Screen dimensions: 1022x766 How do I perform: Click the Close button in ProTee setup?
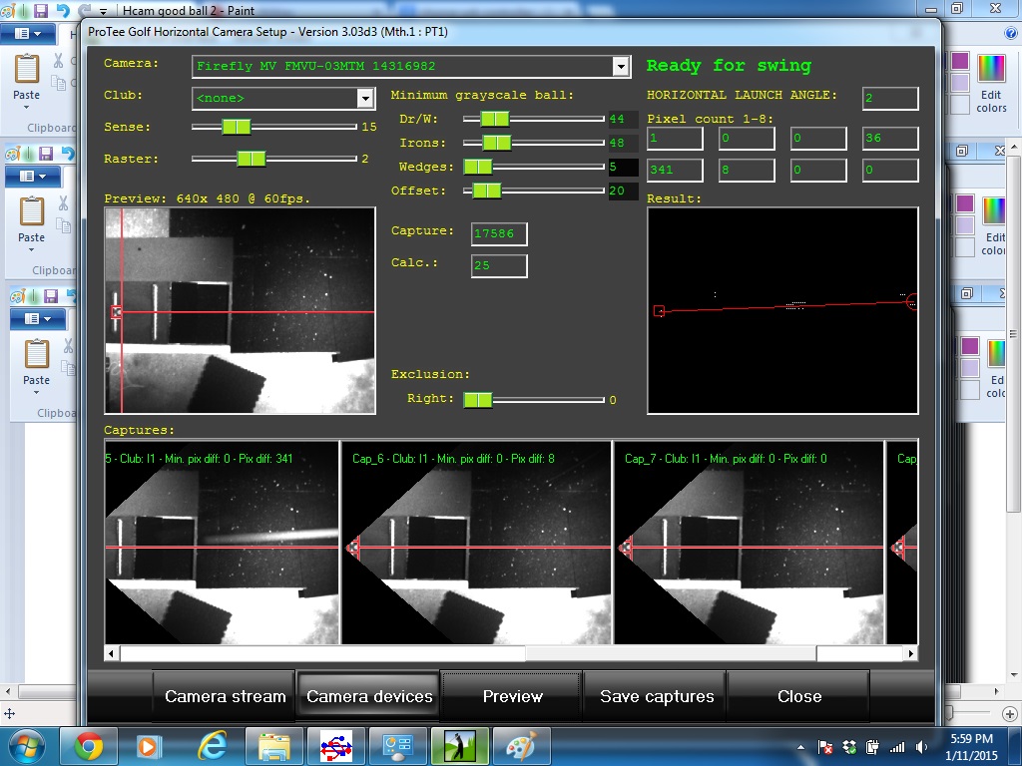click(x=799, y=696)
